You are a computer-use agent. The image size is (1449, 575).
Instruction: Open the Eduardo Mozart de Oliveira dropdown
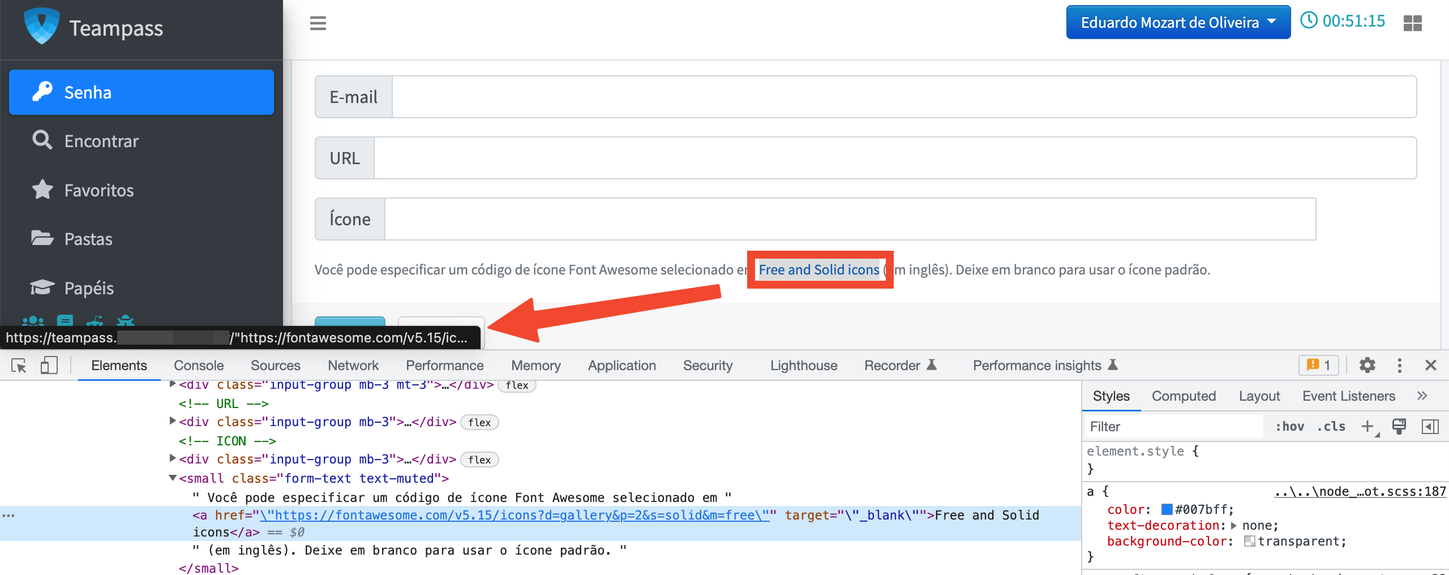tap(1178, 22)
